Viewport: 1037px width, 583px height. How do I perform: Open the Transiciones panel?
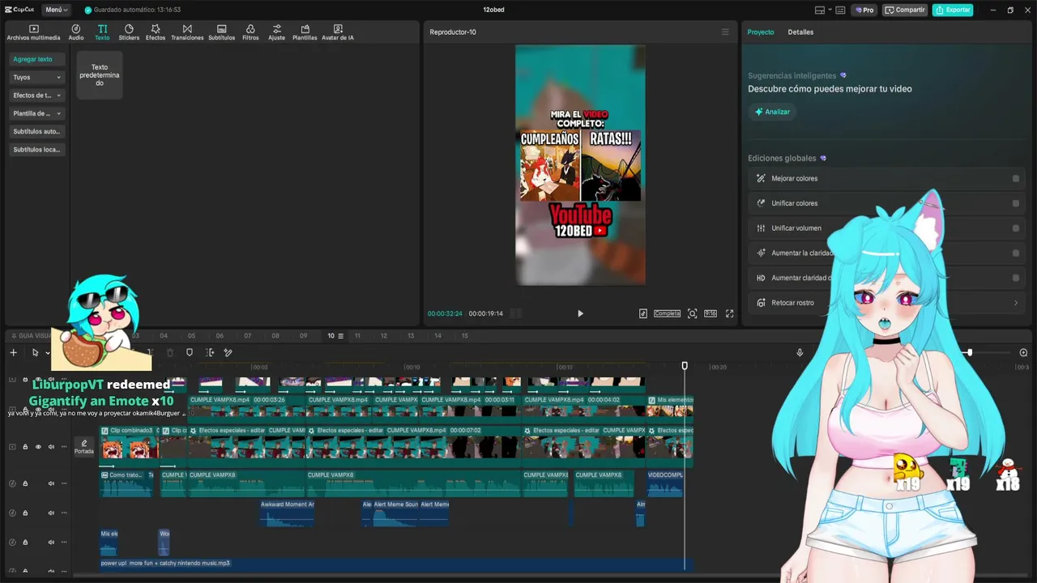pyautogui.click(x=187, y=32)
